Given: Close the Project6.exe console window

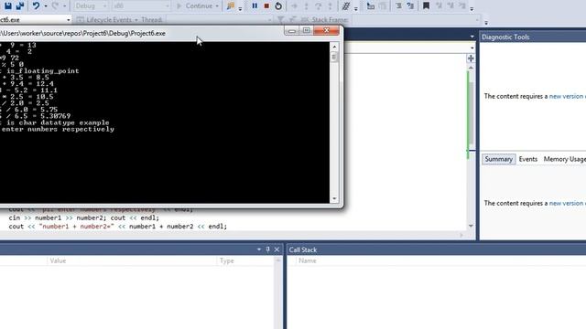Looking at the screenshot, I should (326, 30).
